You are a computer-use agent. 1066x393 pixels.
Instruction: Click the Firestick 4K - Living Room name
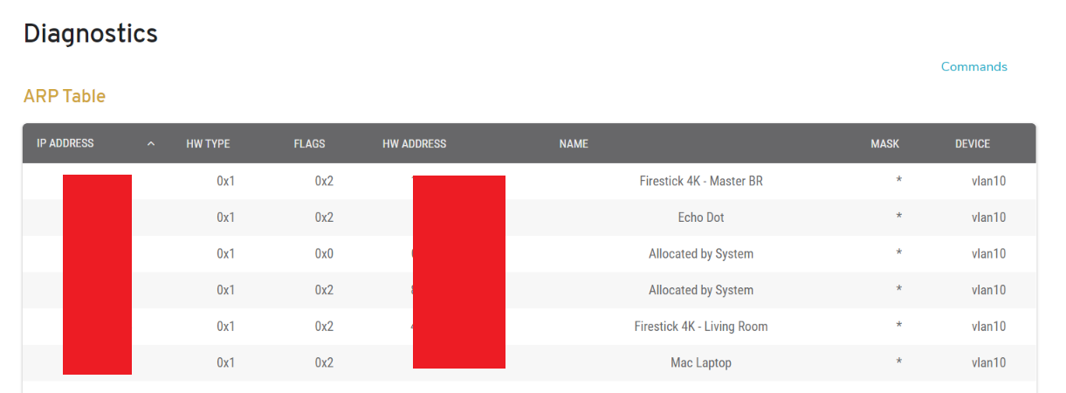(x=701, y=327)
